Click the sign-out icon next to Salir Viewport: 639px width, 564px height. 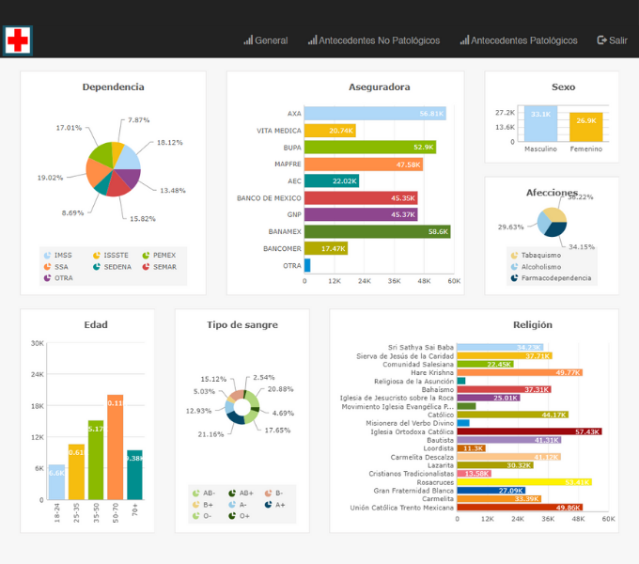click(x=601, y=40)
